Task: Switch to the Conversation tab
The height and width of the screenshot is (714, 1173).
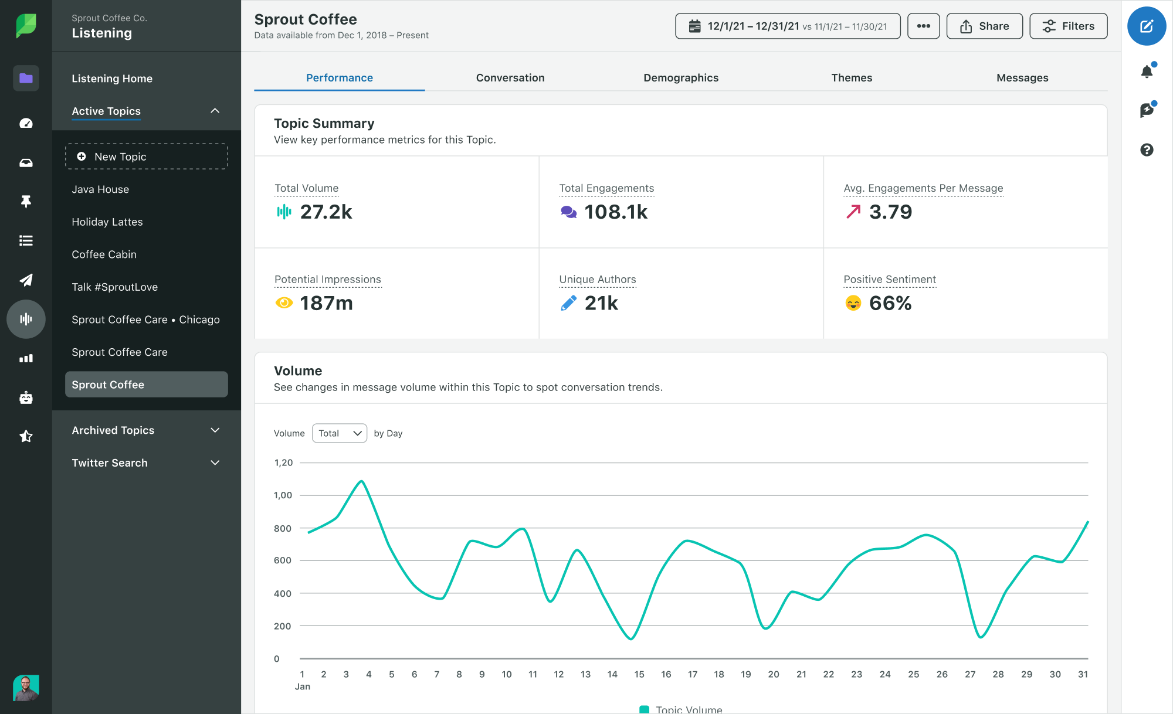Action: tap(510, 77)
